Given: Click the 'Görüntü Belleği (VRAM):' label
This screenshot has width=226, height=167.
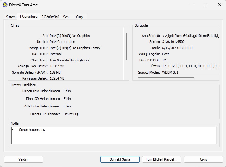Looking at the screenshot, I should pyautogui.click(x=30, y=72).
